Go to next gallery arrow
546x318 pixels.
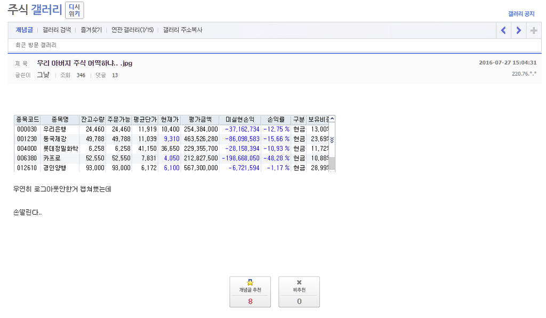click(x=519, y=30)
